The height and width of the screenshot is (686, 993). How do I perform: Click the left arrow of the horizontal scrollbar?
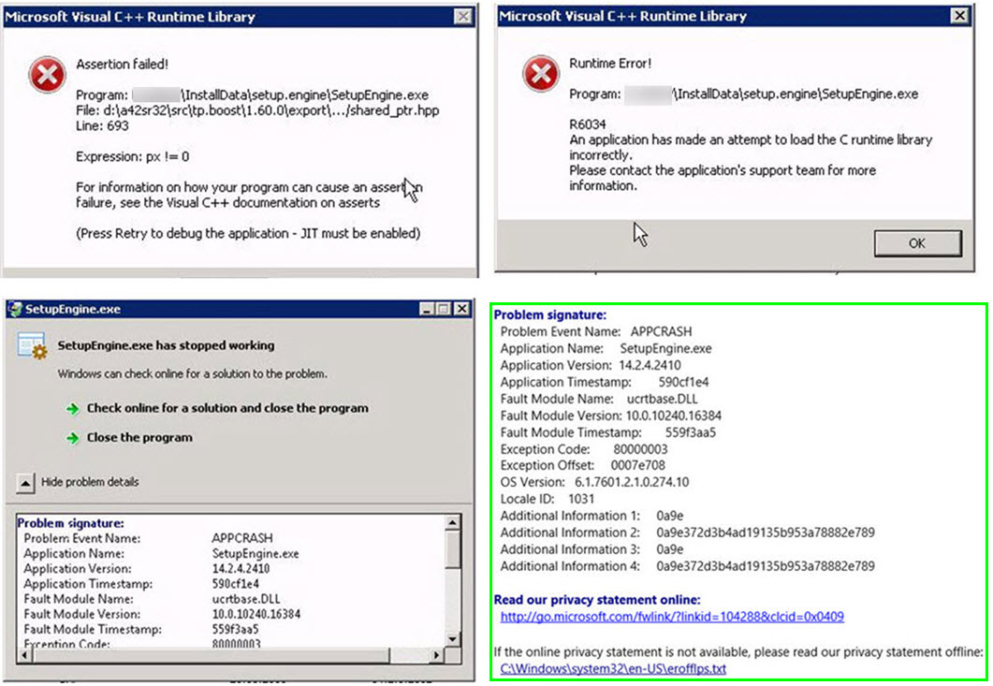pyautogui.click(x=24, y=654)
